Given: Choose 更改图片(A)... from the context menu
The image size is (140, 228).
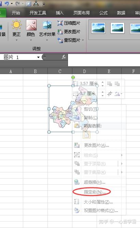Looking at the screenshot, I should pyautogui.click(x=99, y=145).
